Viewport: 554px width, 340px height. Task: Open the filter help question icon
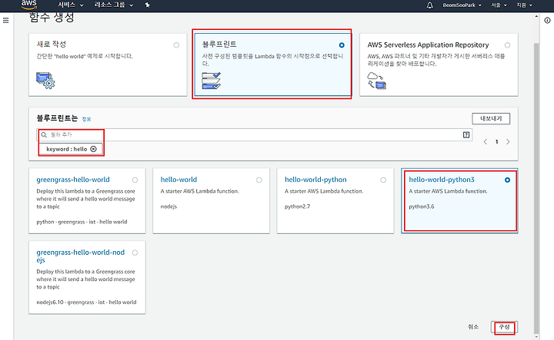coord(466,134)
